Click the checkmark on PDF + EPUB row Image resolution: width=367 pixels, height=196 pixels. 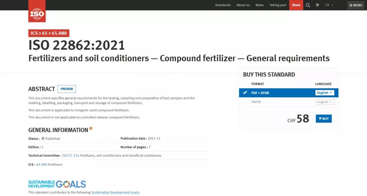(x=245, y=93)
